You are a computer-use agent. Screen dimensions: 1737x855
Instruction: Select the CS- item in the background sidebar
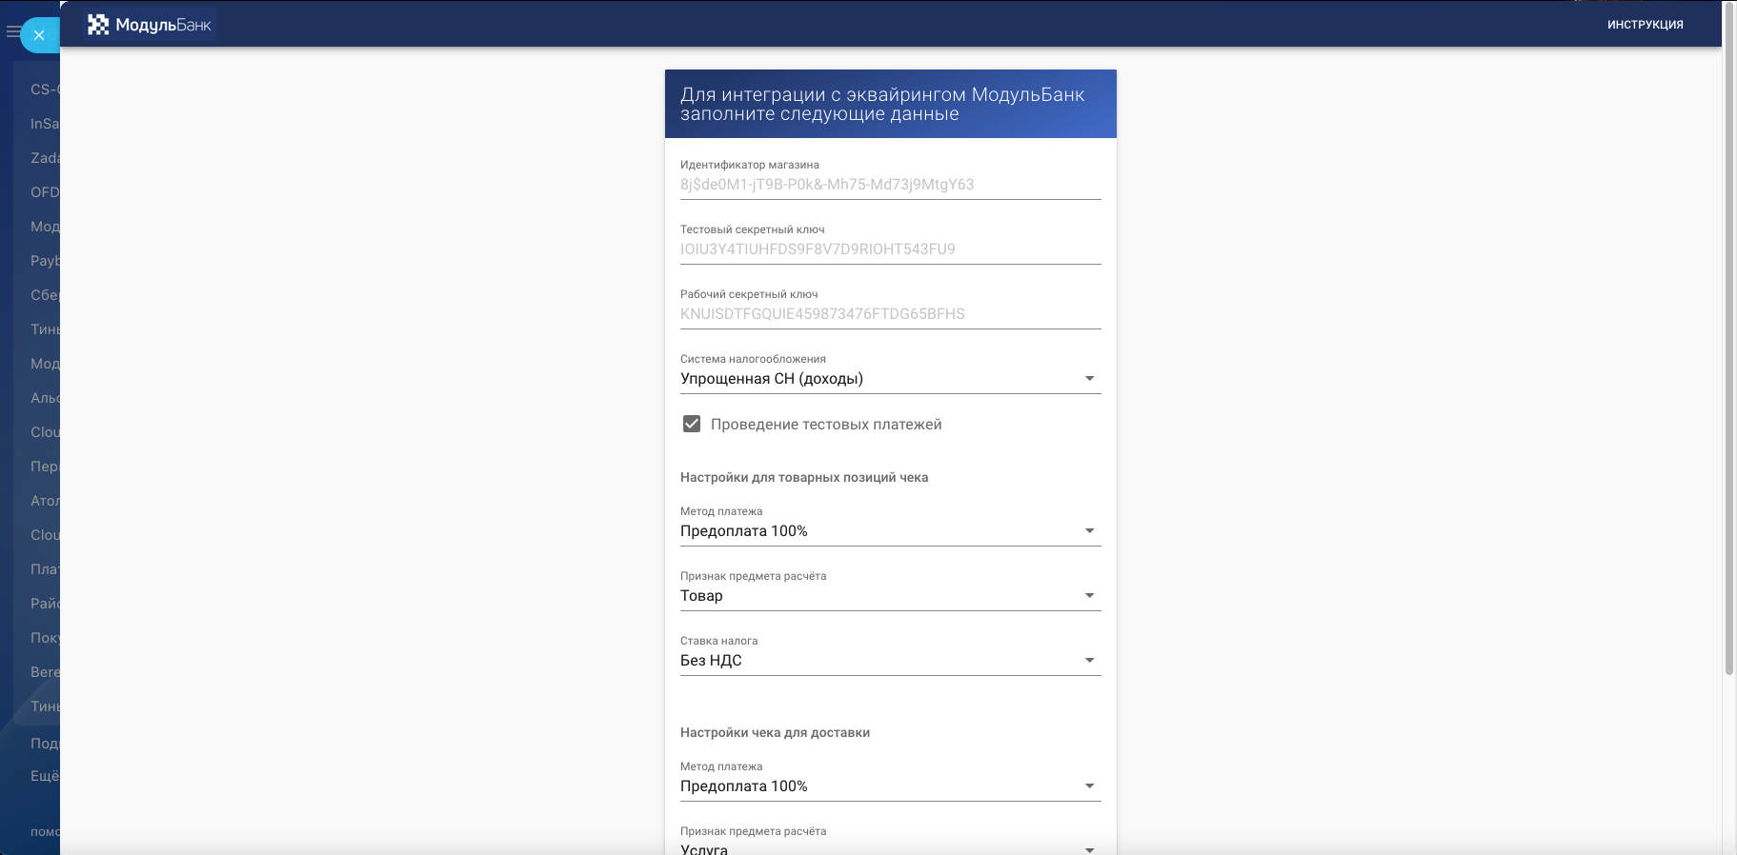click(45, 89)
